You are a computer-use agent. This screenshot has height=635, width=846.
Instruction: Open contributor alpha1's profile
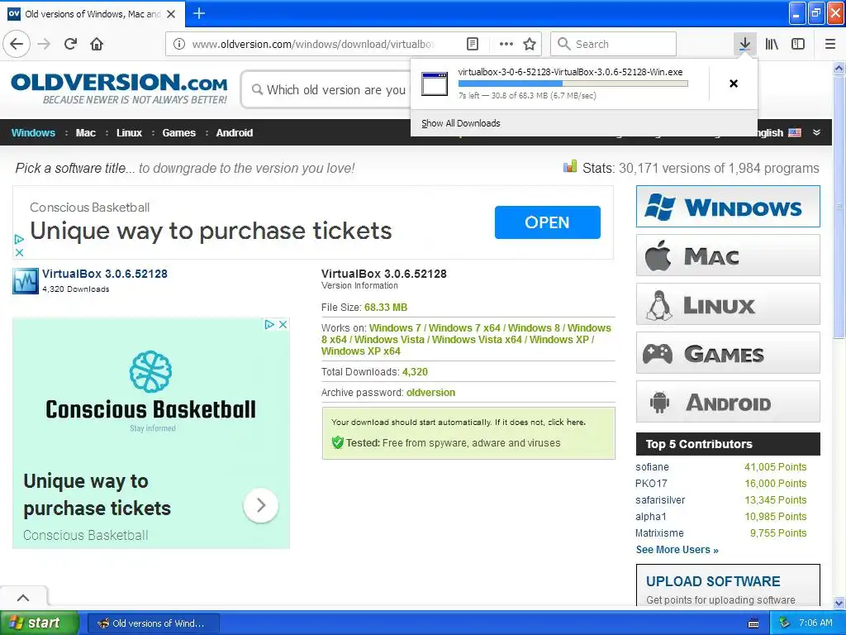click(x=651, y=517)
